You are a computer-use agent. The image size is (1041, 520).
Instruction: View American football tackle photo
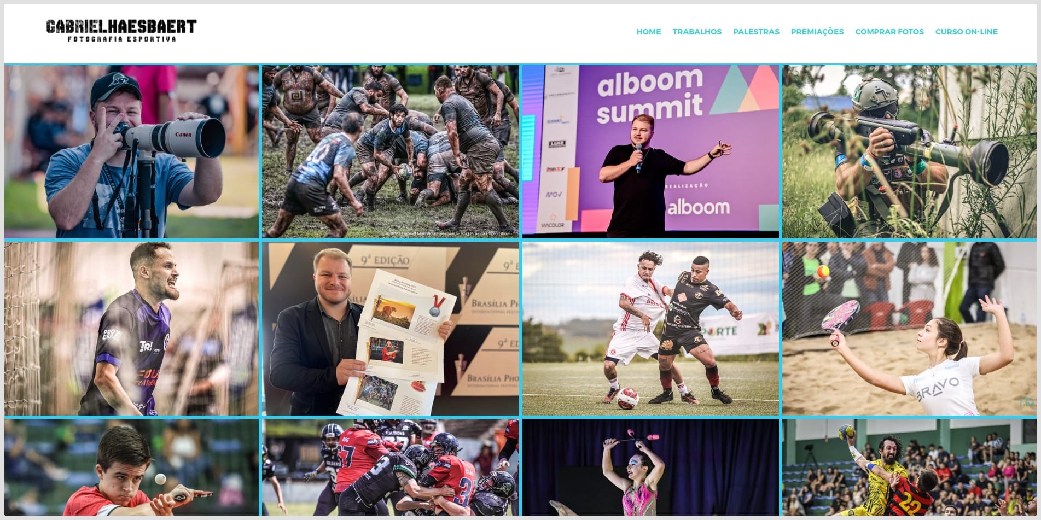[x=390, y=468]
